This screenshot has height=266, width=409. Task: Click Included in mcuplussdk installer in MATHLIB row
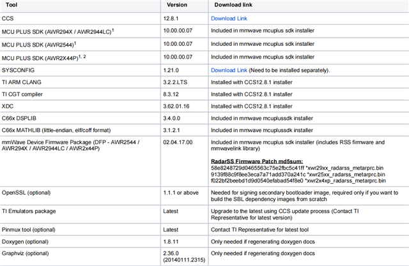(x=262, y=130)
